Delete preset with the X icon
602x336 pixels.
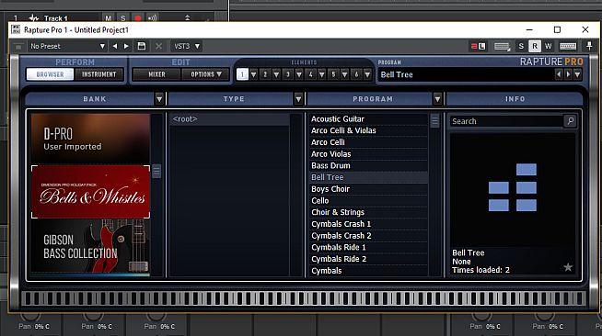(158, 46)
